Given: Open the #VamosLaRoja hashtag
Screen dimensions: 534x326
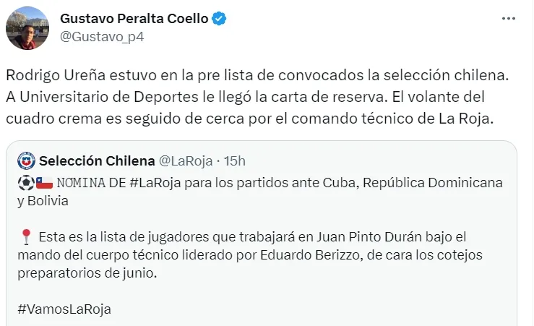Looking at the screenshot, I should tap(64, 309).
